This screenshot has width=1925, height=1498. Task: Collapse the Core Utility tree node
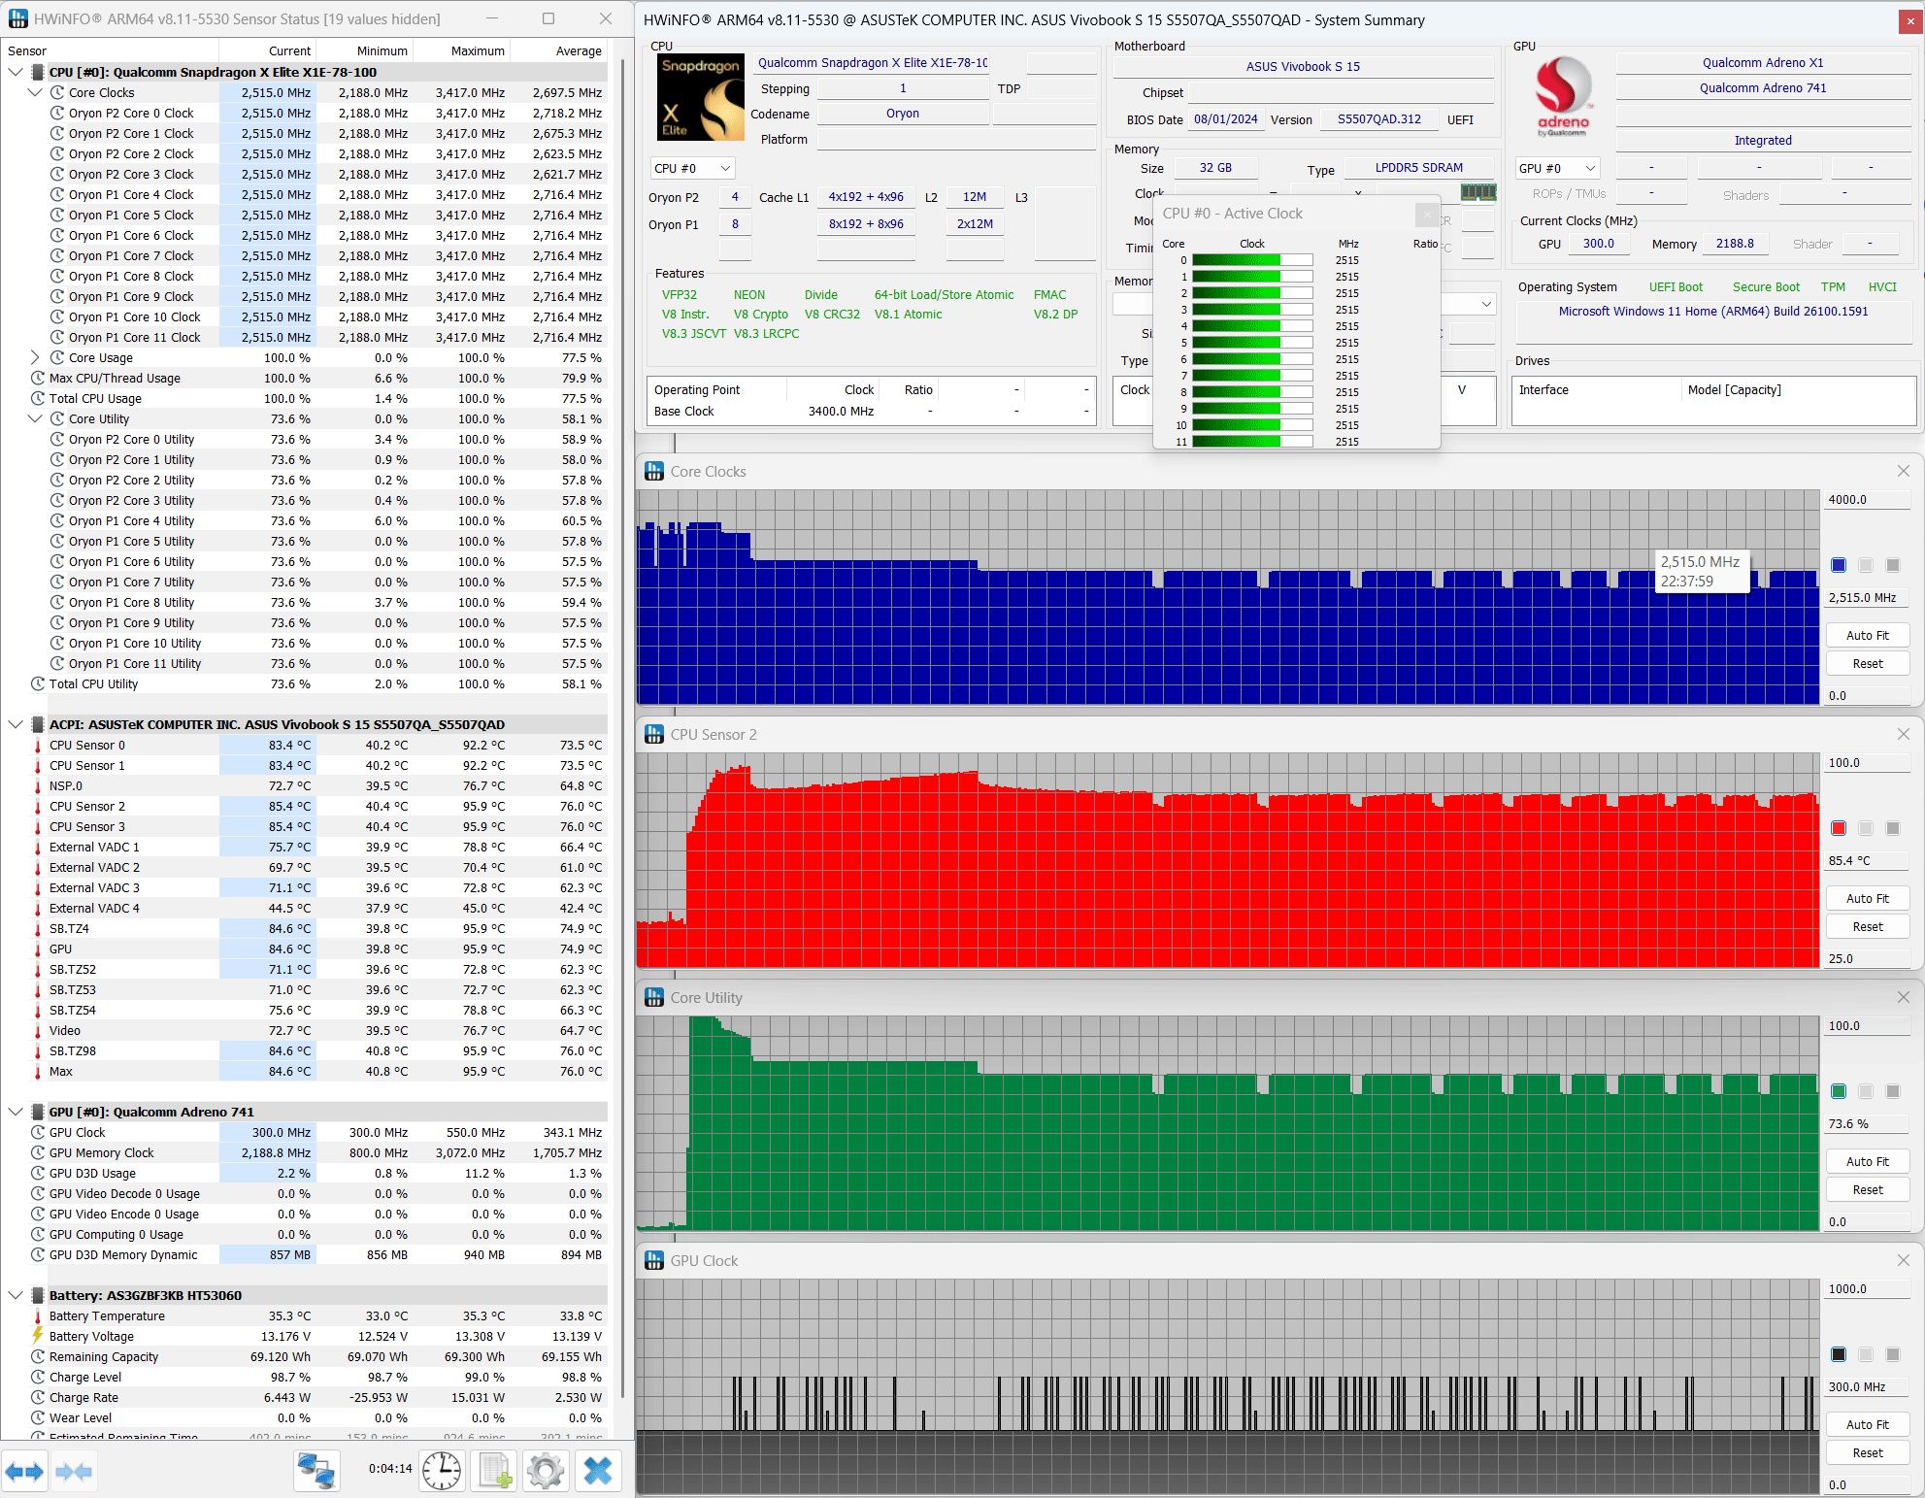coord(35,419)
